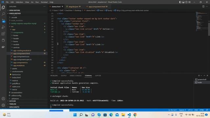
Task: Open the Terminal menu
Action: pos(44,2)
